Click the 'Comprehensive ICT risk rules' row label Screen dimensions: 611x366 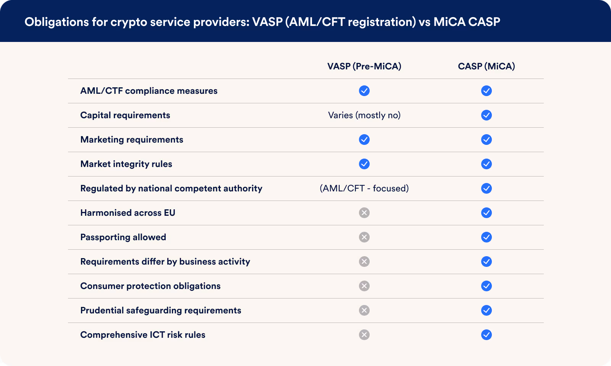click(143, 335)
